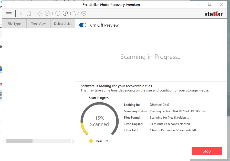Click the Phase 1 of 1 yellow indicator
The image size is (230, 161).
coord(91,141)
